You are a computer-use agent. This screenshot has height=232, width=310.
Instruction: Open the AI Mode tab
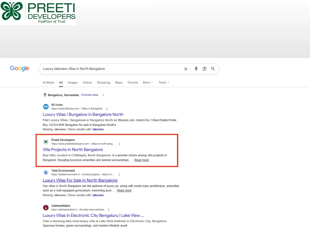(48, 83)
